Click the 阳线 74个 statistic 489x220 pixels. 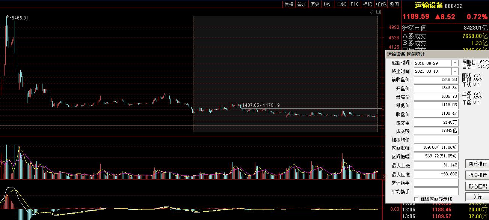pos(472,75)
